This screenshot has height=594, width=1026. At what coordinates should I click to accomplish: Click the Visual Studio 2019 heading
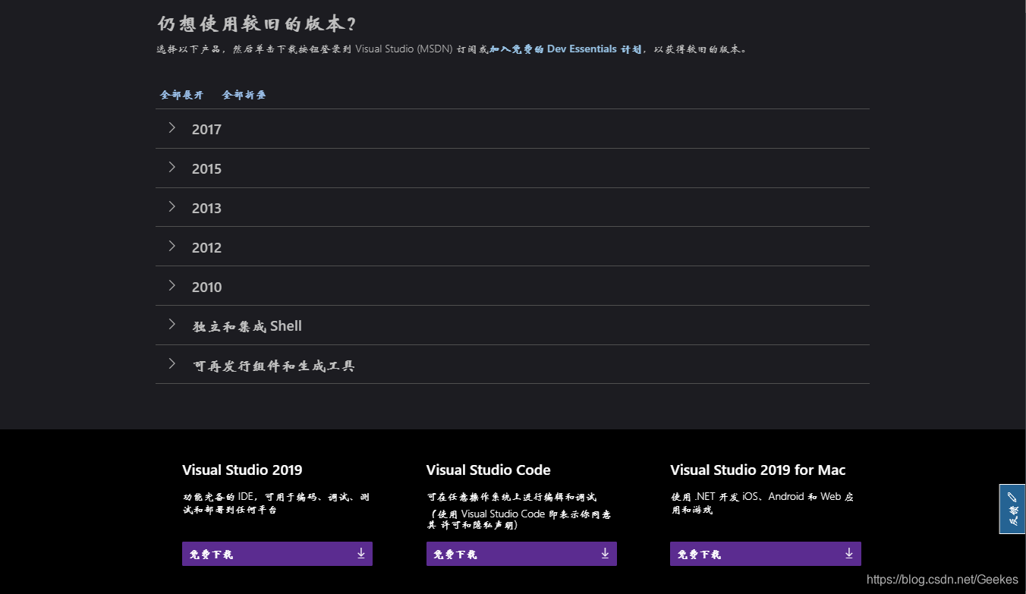click(242, 470)
